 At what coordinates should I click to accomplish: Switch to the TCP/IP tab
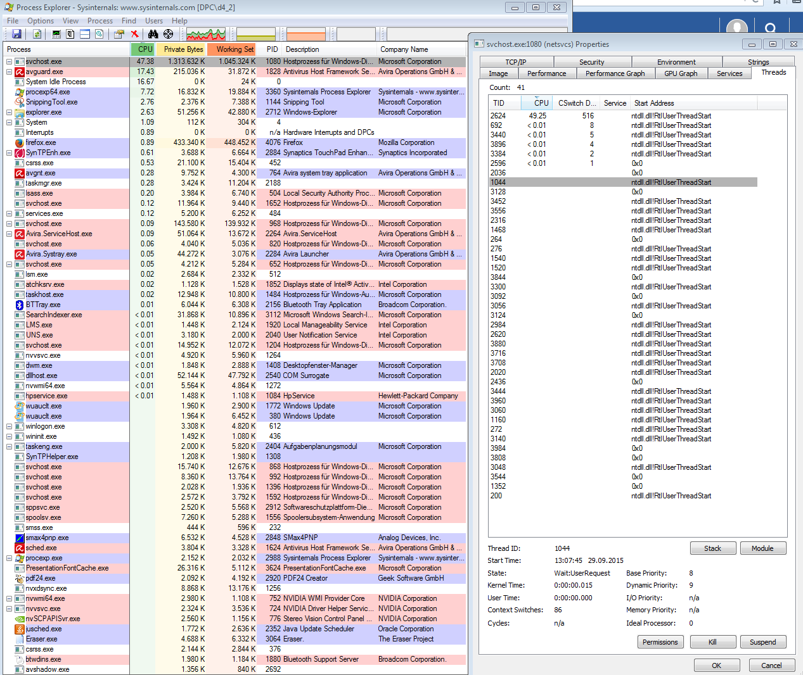coord(516,62)
